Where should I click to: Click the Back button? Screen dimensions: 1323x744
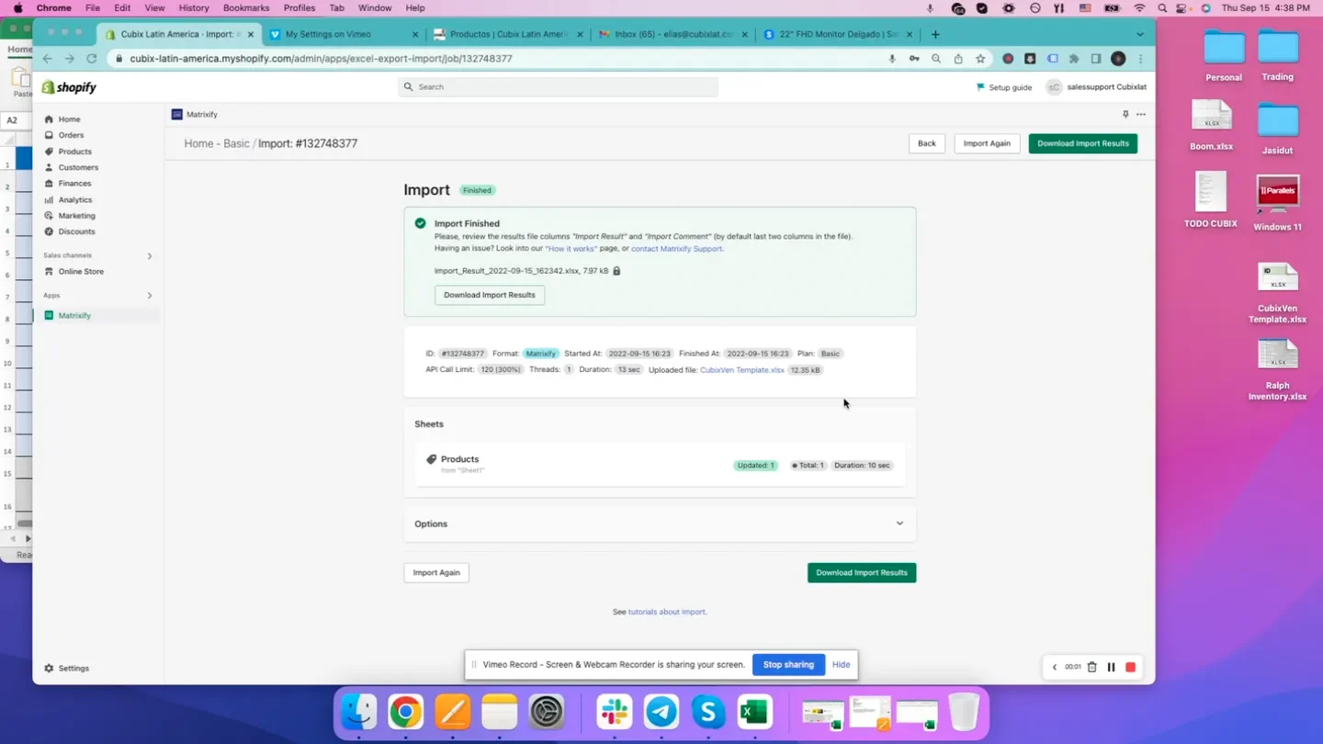tap(927, 143)
